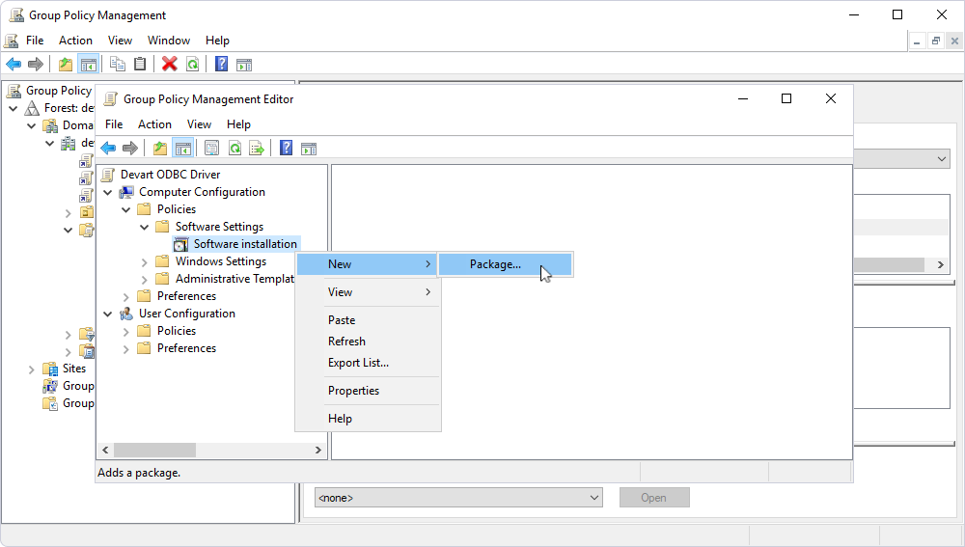
Task: Collapse Policies node under Computer Configuration
Action: click(x=126, y=209)
